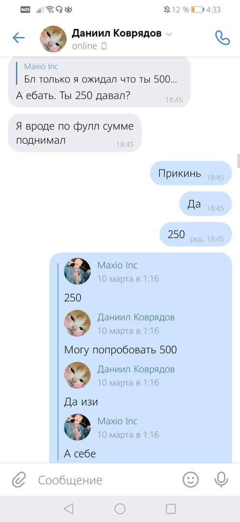Click the chat scrollbar handle on right edge
The image size is (240, 522).
tap(239, 160)
